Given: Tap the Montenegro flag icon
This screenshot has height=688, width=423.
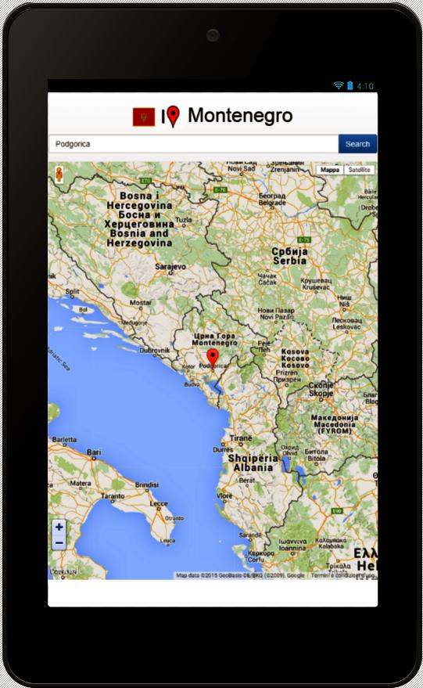Looking at the screenshot, I should click(x=144, y=117).
